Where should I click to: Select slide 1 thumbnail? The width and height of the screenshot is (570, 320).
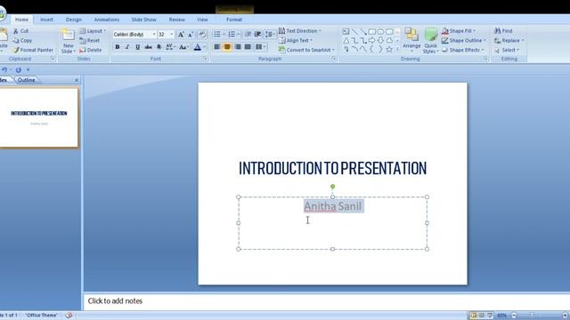(39, 118)
